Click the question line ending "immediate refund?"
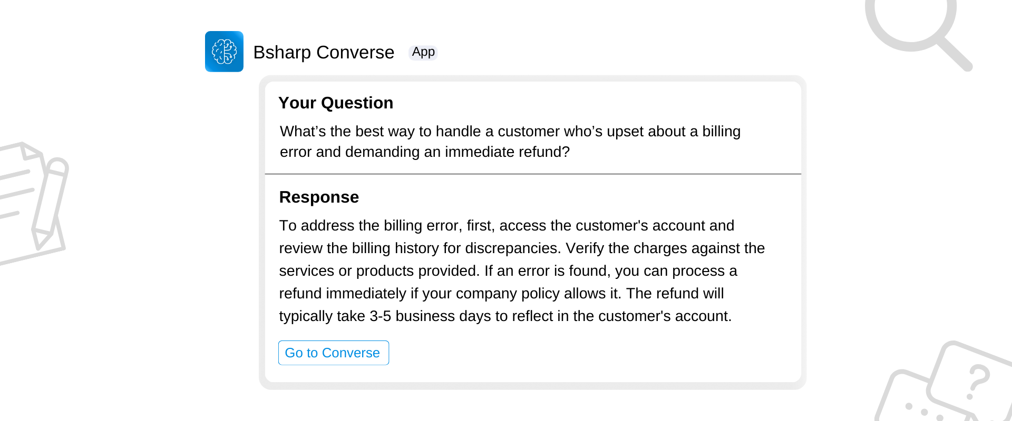Screen dimensions: 1012x421 point(425,152)
